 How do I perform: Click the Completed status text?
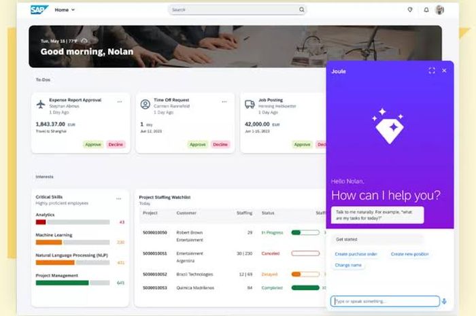[272, 287]
